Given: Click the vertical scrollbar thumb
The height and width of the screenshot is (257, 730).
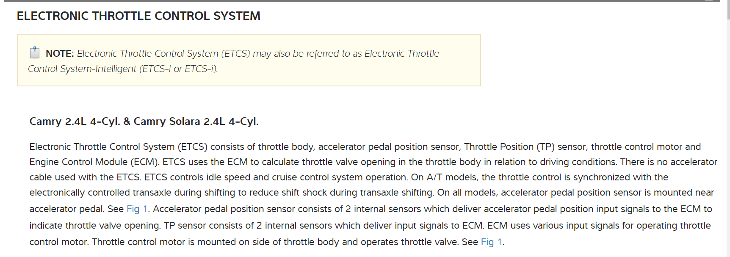Looking at the screenshot, I should click(728, 9).
